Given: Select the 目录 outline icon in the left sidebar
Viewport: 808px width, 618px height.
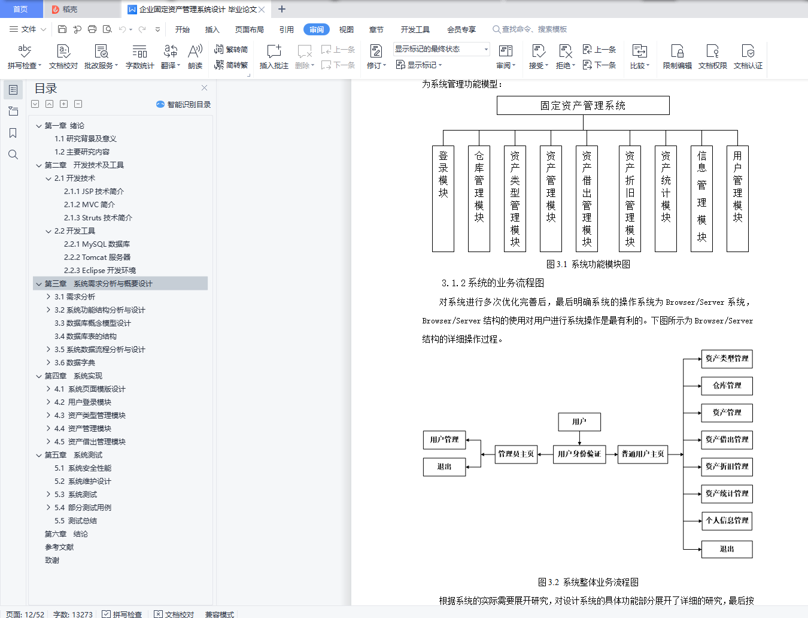Looking at the screenshot, I should click(13, 90).
